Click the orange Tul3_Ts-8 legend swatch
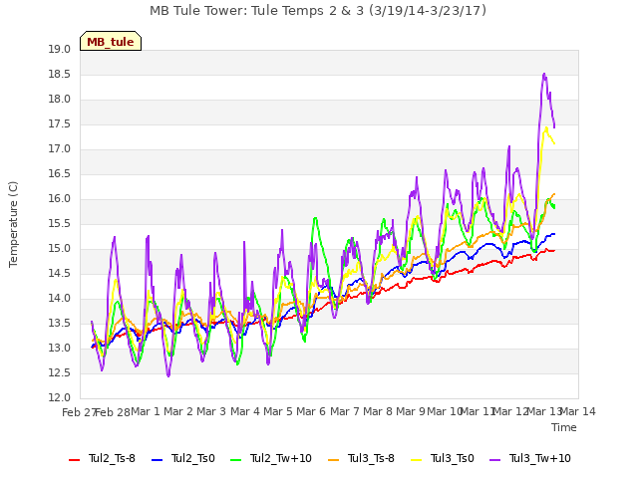Viewport: 638px width, 478px height. [333, 460]
